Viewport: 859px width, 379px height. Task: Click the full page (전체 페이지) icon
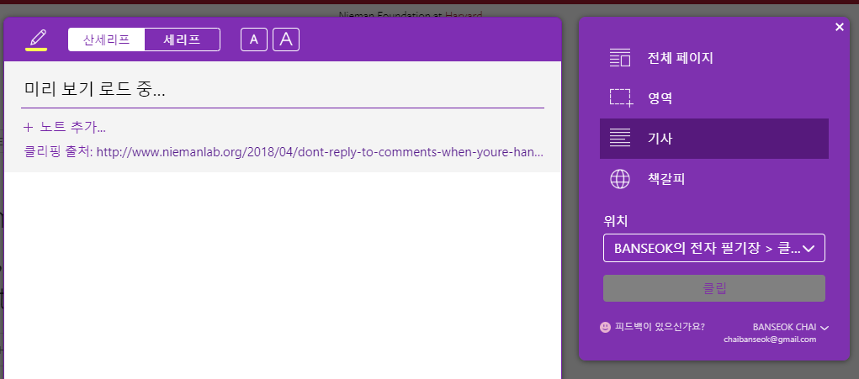tap(620, 58)
